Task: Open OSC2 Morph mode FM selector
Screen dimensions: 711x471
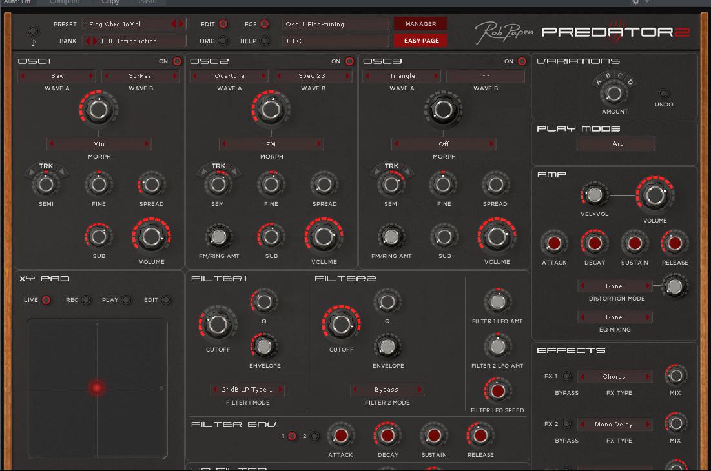Action: (271, 144)
